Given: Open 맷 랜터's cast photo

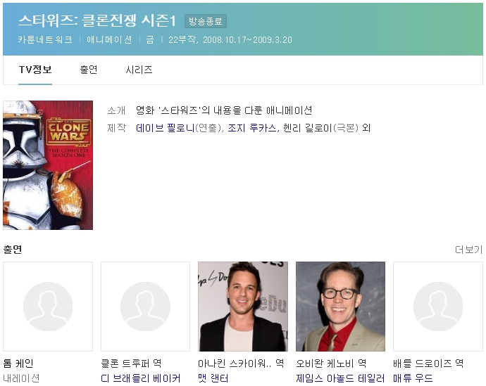Looking at the screenshot, I should pyautogui.click(x=242, y=307).
